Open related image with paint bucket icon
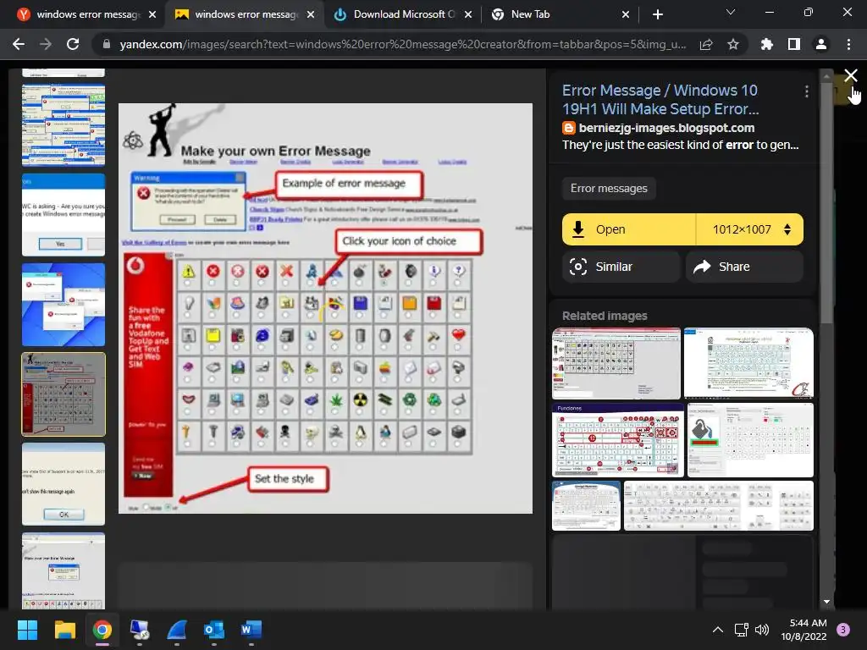867x650 pixels. (750, 440)
